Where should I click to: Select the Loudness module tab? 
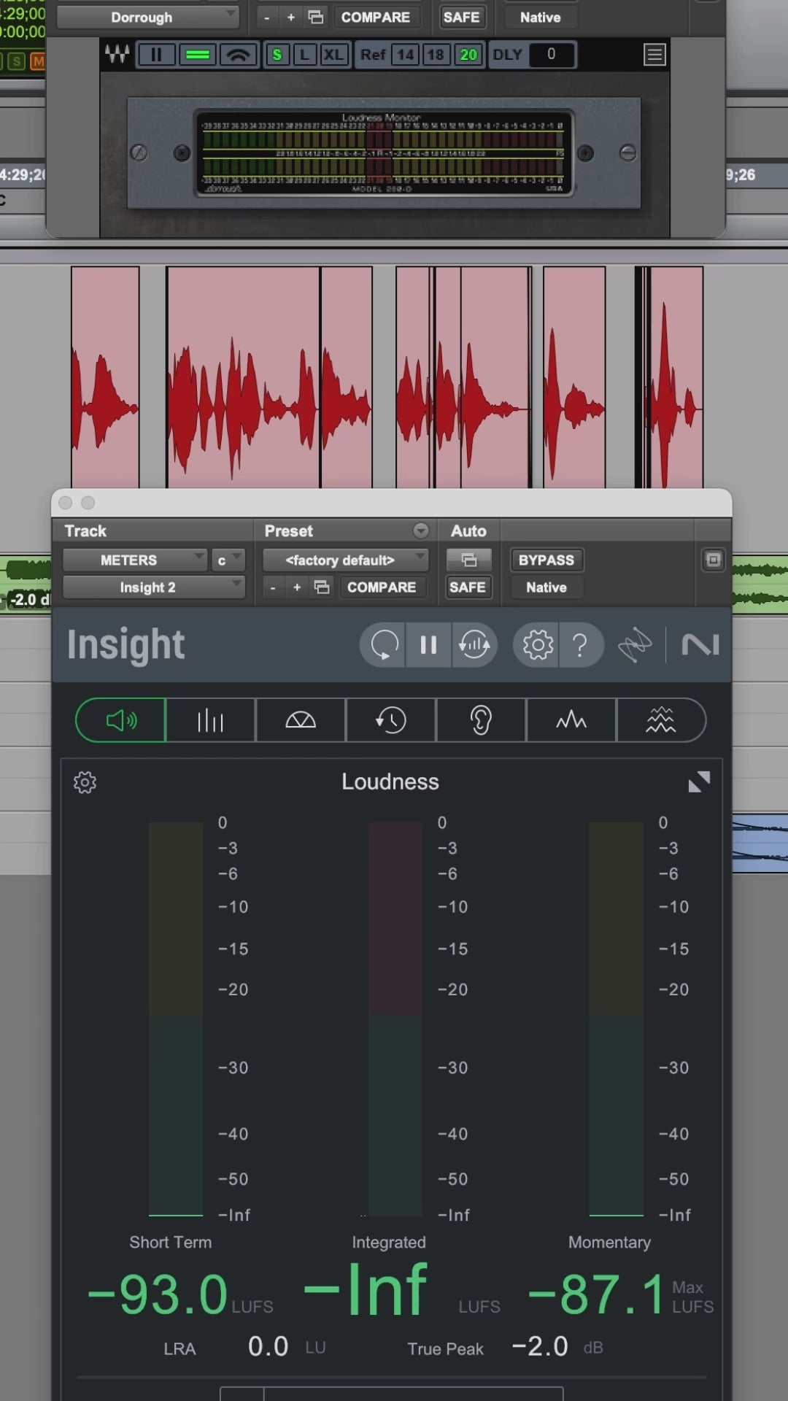[121, 721]
